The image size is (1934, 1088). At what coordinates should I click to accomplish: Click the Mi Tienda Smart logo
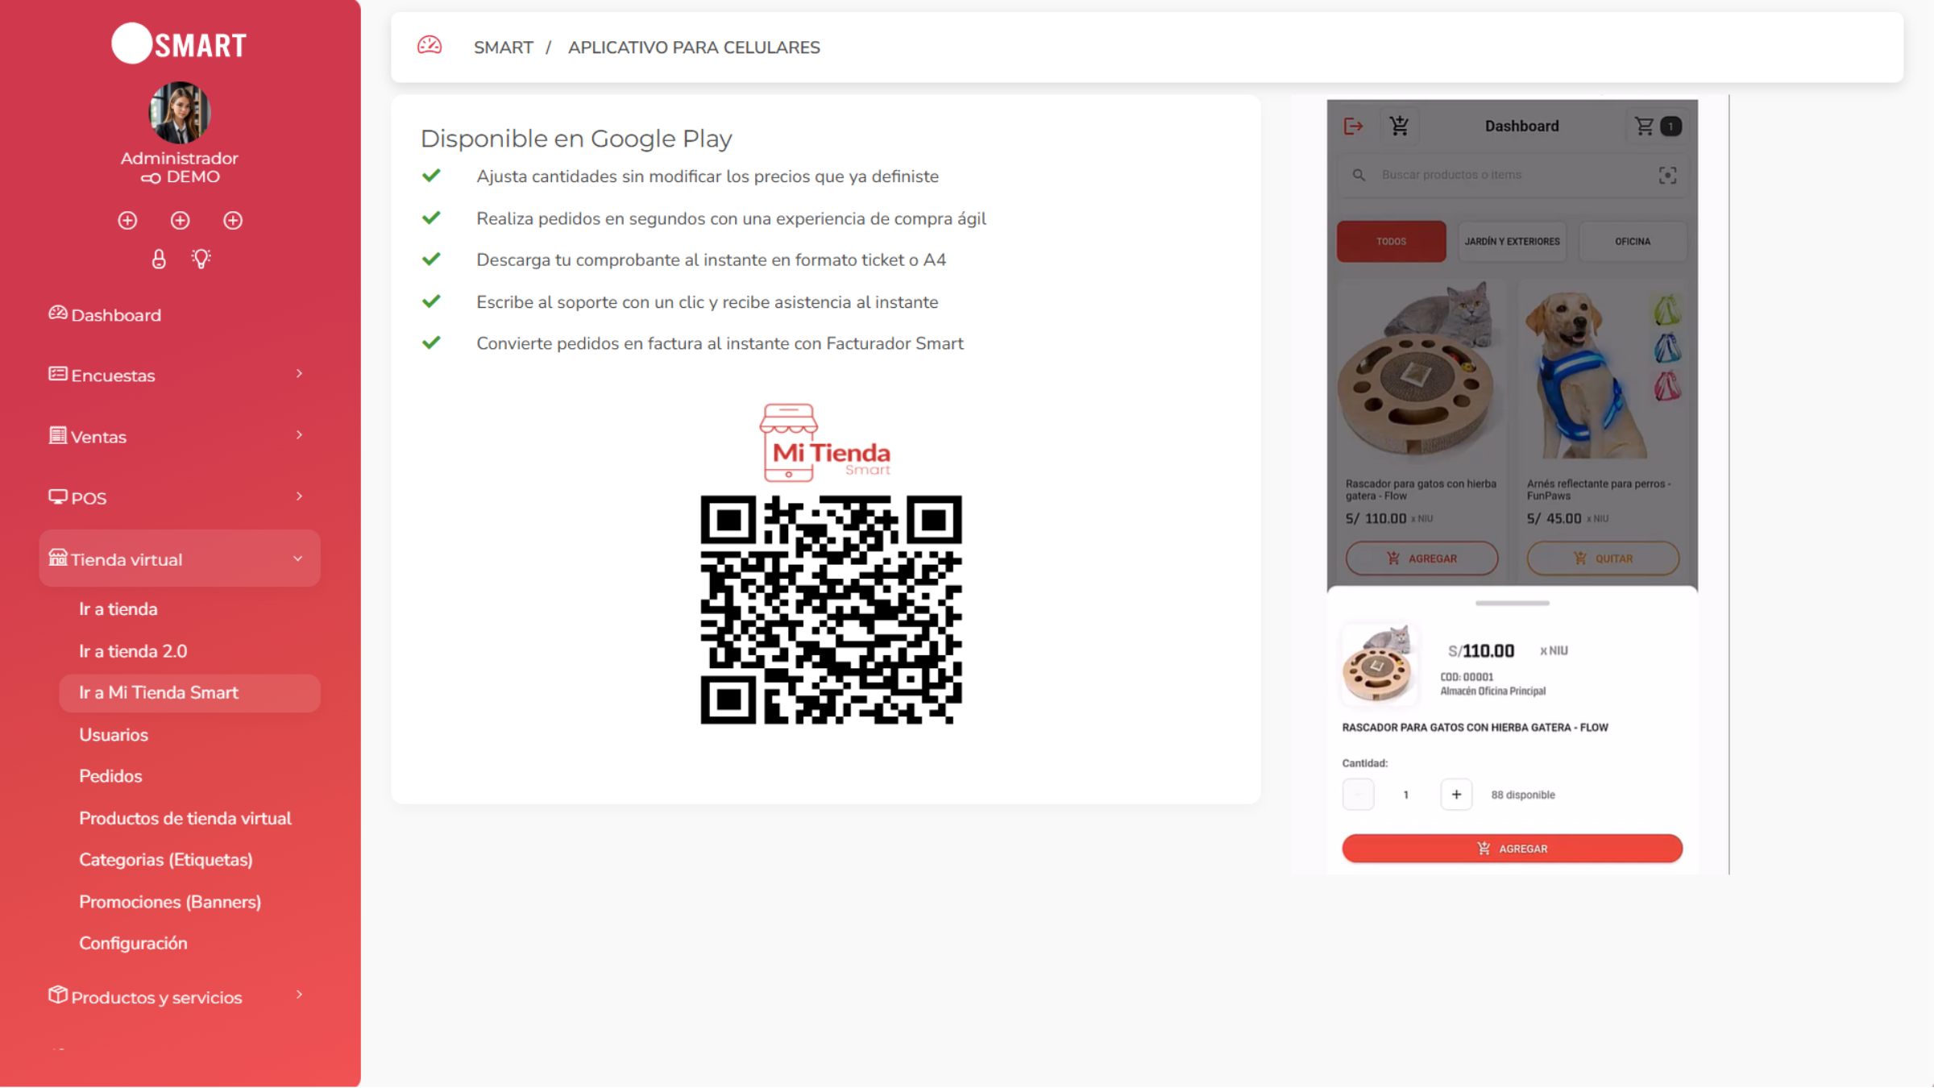pyautogui.click(x=825, y=442)
